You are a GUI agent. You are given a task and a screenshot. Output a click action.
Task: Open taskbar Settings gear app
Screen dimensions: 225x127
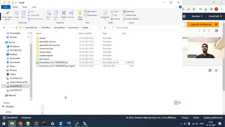pos(52,123)
